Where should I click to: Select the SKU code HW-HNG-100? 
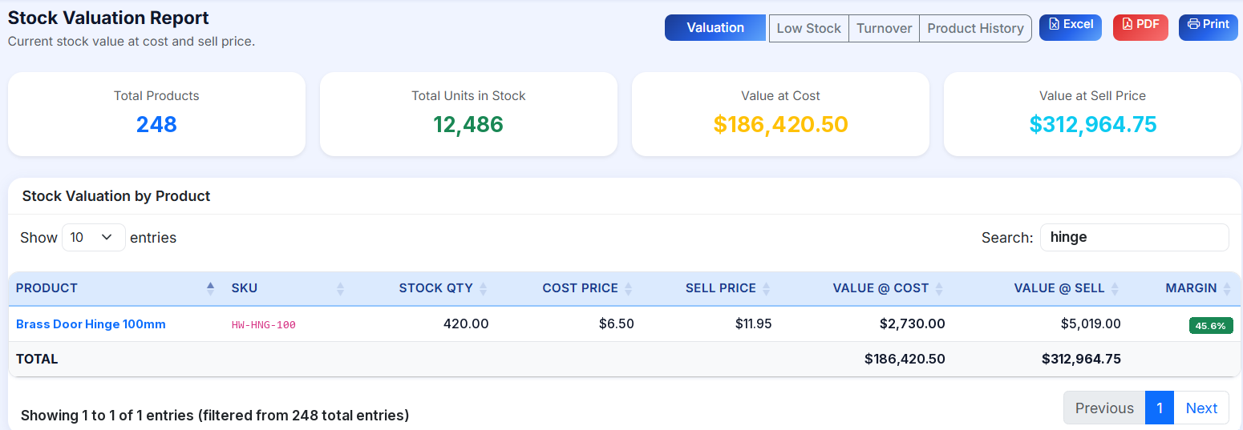(264, 325)
